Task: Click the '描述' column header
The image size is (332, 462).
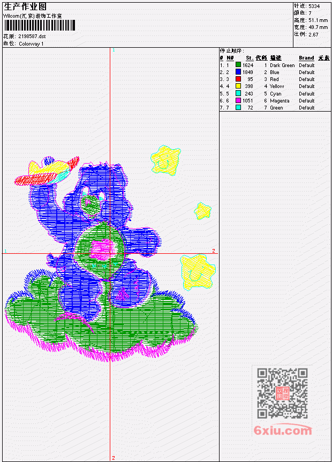Action: tap(276, 58)
